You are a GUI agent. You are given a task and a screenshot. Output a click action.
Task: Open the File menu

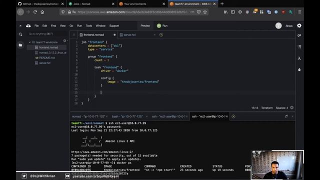click(36, 25)
